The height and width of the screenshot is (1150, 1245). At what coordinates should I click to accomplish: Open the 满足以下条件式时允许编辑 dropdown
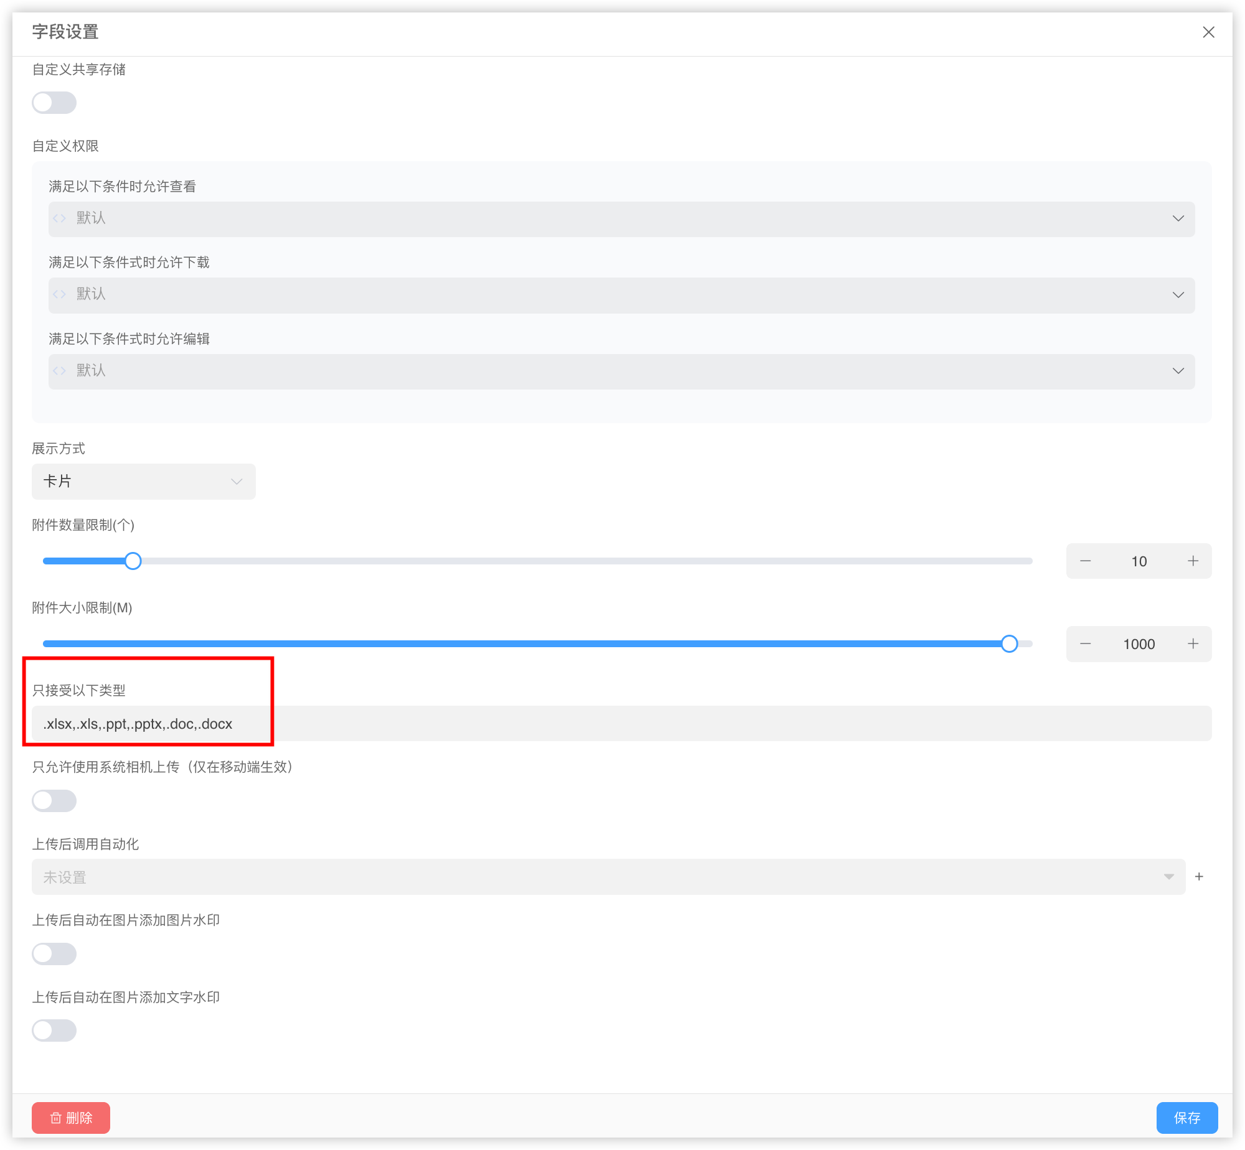(x=621, y=372)
